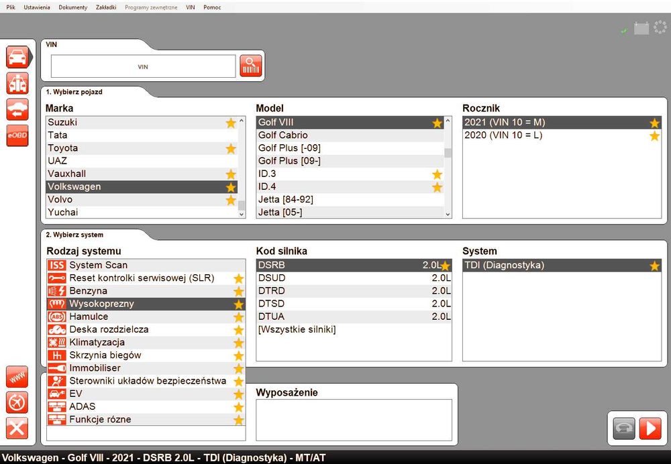Image resolution: width=671 pixels, height=464 pixels.
Task: Click the green checkmark connection indicator
Action: [624, 31]
